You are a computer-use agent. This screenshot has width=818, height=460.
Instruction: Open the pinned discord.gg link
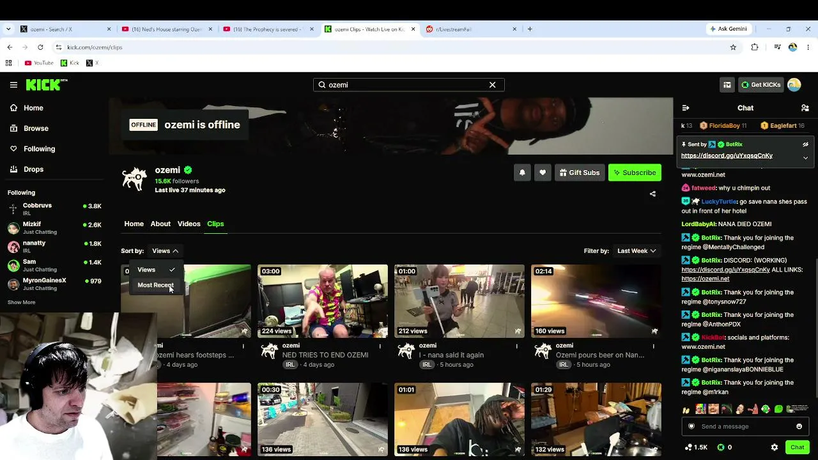(x=727, y=156)
